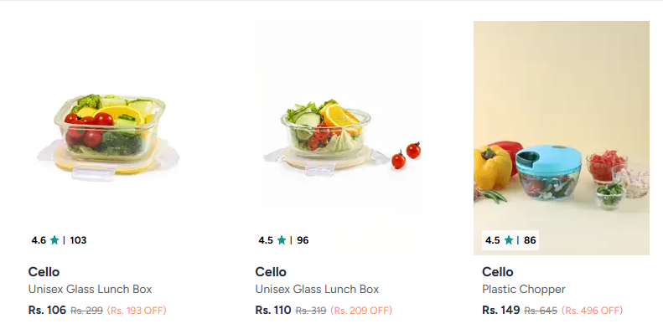Open the blue Plastic Chopper product image
663x329 pixels.
pos(561,138)
